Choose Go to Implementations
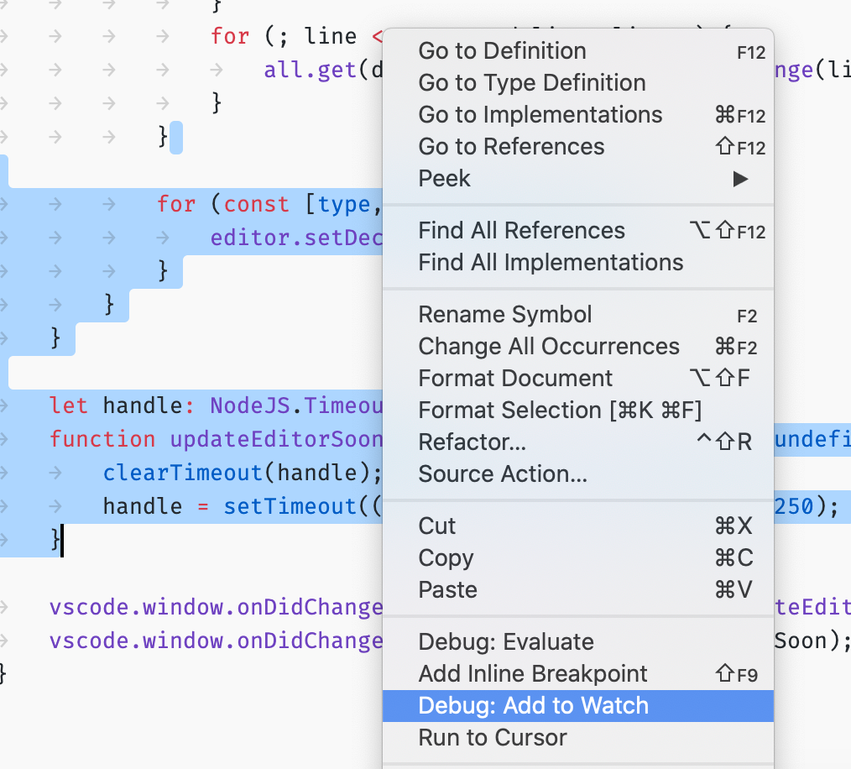The width and height of the screenshot is (851, 769). [x=540, y=114]
